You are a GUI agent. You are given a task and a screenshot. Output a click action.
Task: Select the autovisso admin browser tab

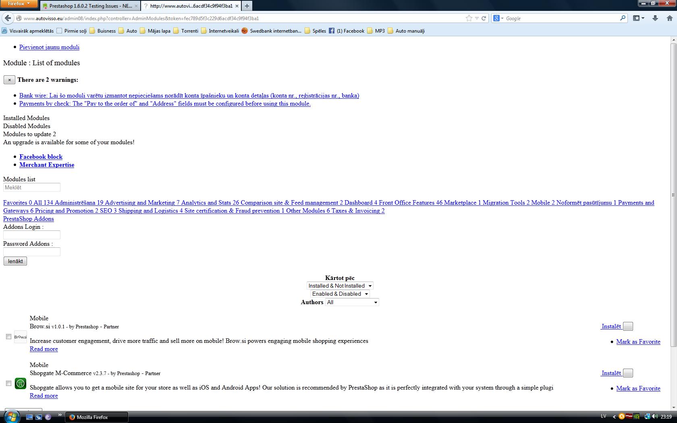[x=191, y=6]
